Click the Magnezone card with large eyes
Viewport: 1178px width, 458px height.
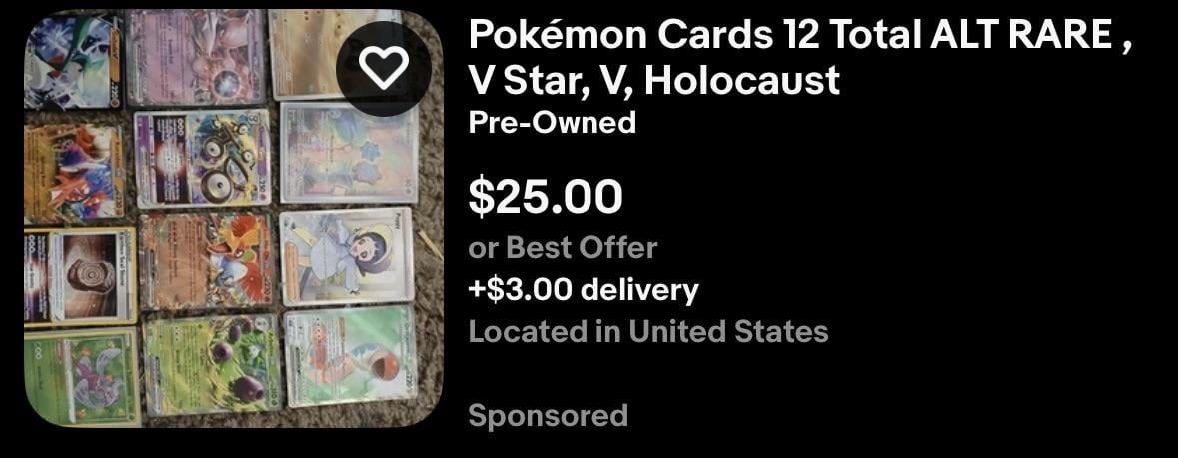coord(202,158)
